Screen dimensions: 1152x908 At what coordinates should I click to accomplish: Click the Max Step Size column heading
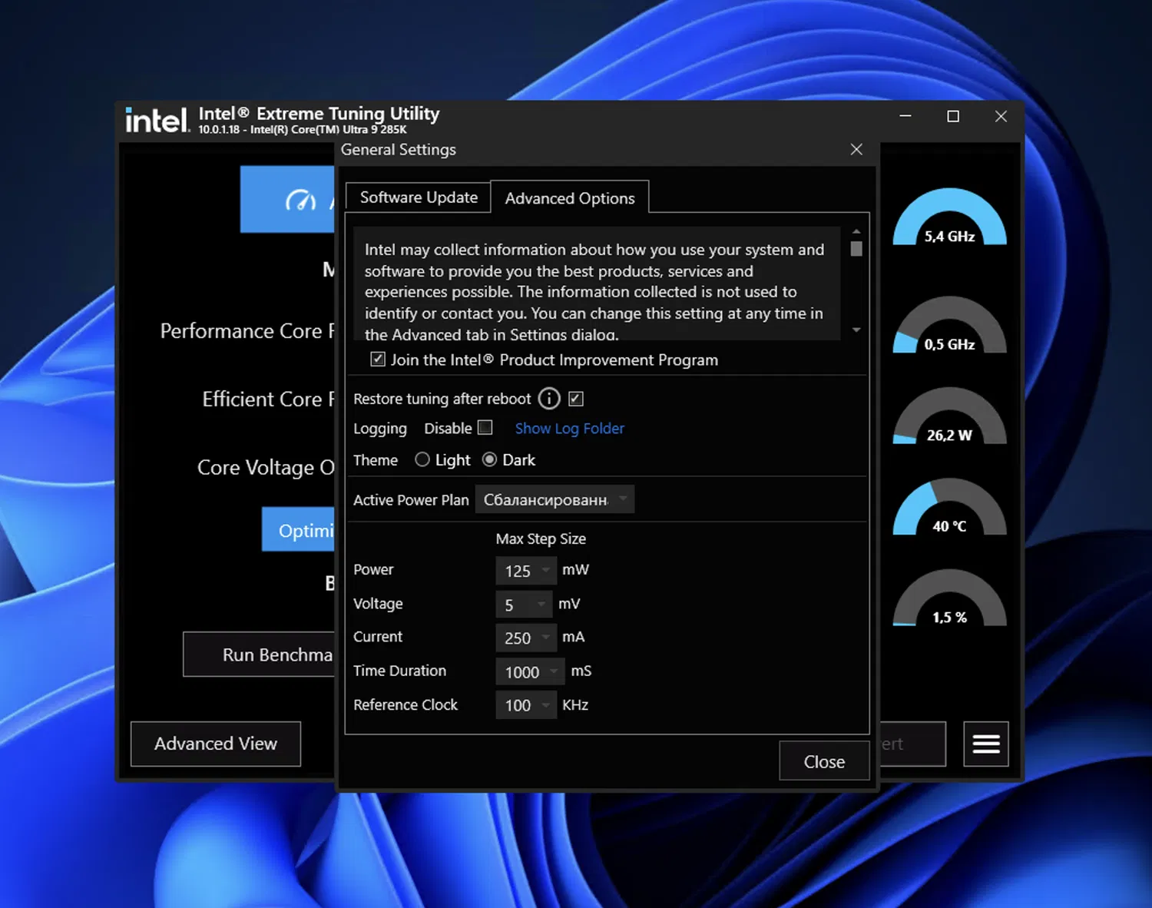pyautogui.click(x=541, y=539)
